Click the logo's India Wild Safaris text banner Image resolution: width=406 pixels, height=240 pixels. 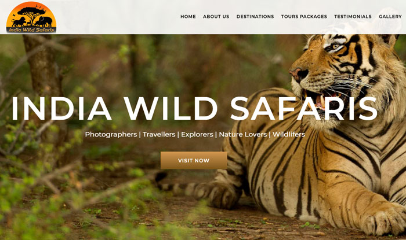click(x=31, y=29)
